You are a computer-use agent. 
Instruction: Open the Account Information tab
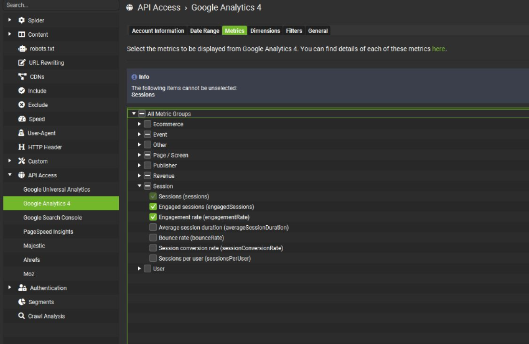158,30
